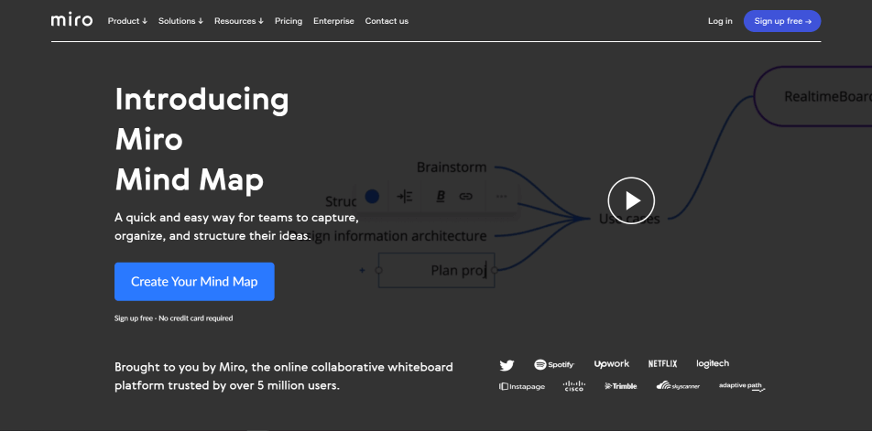The image size is (872, 431).
Task: Open the Resources dropdown menu
Action: [x=238, y=21]
